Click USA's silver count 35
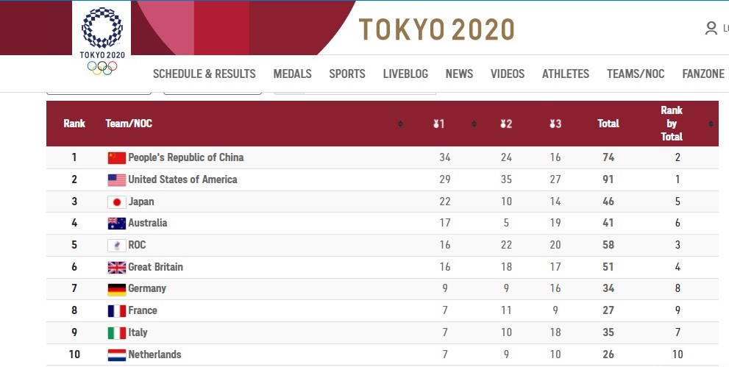Viewport: 729px width, 367px height. 506,179
